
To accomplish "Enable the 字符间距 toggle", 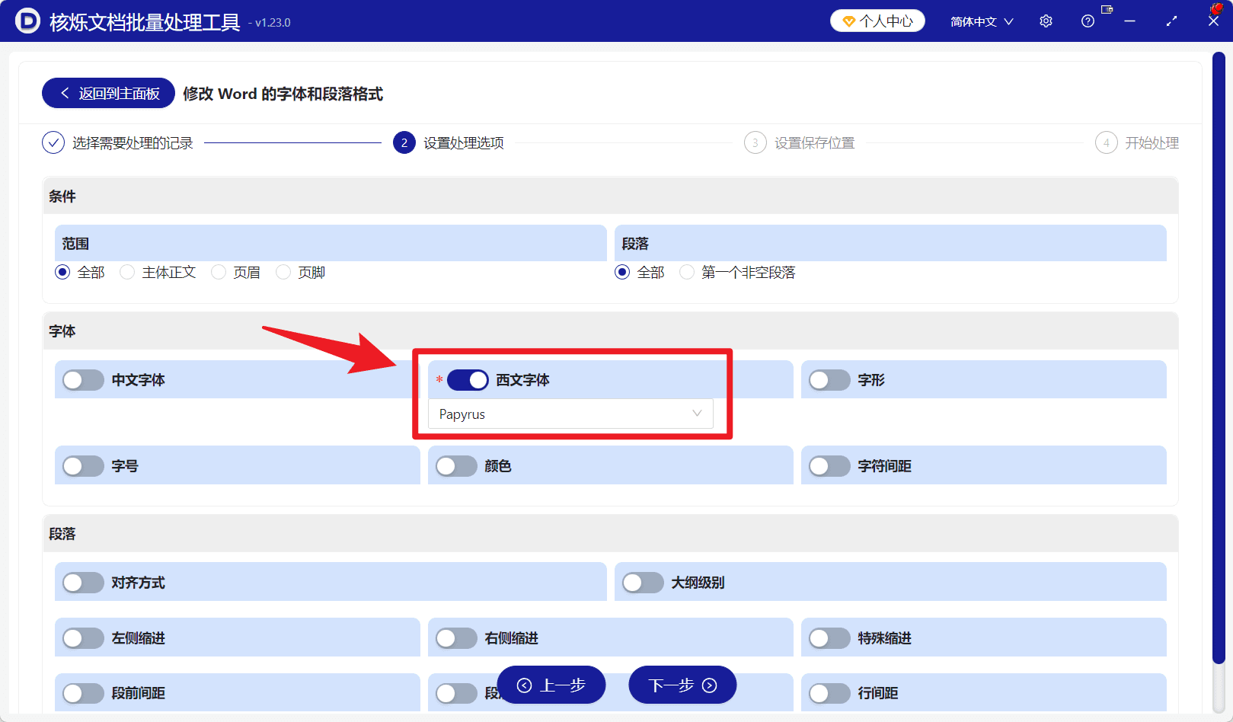I will pos(829,466).
